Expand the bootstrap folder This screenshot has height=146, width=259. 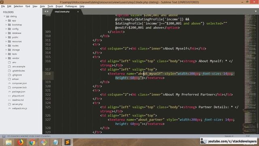[x=6, y=25]
